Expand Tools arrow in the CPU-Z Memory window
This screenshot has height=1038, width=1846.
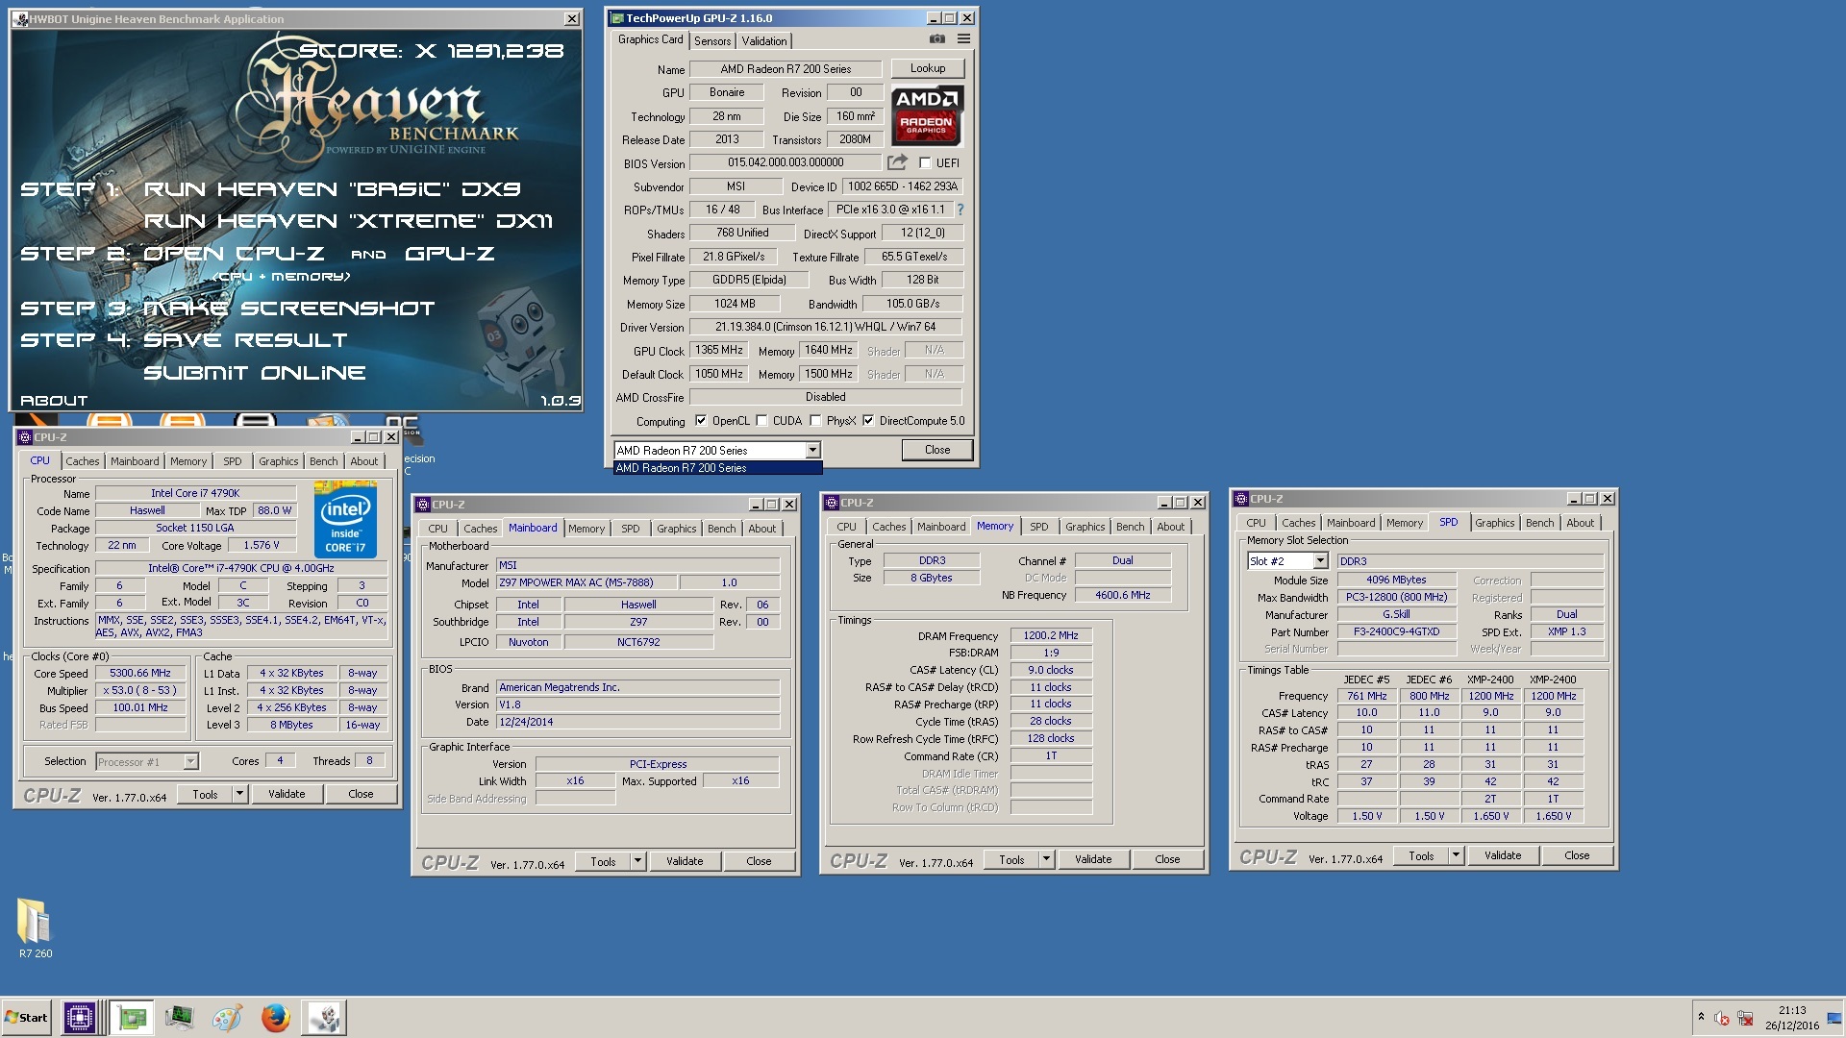coord(1046,859)
